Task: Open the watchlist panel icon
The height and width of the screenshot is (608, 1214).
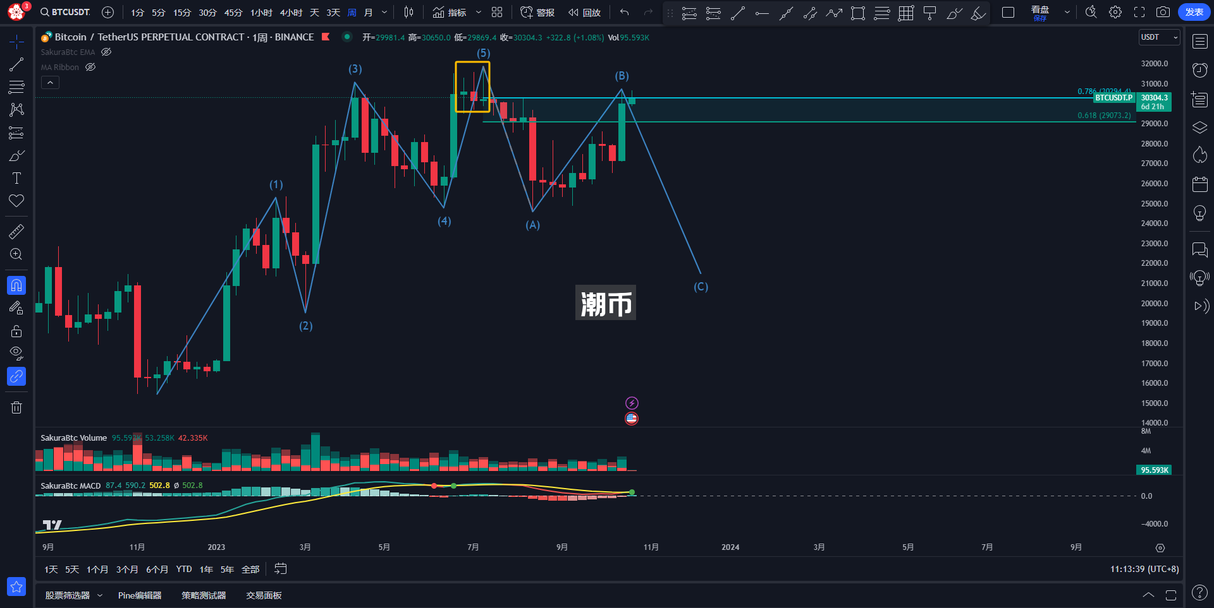Action: (1199, 42)
